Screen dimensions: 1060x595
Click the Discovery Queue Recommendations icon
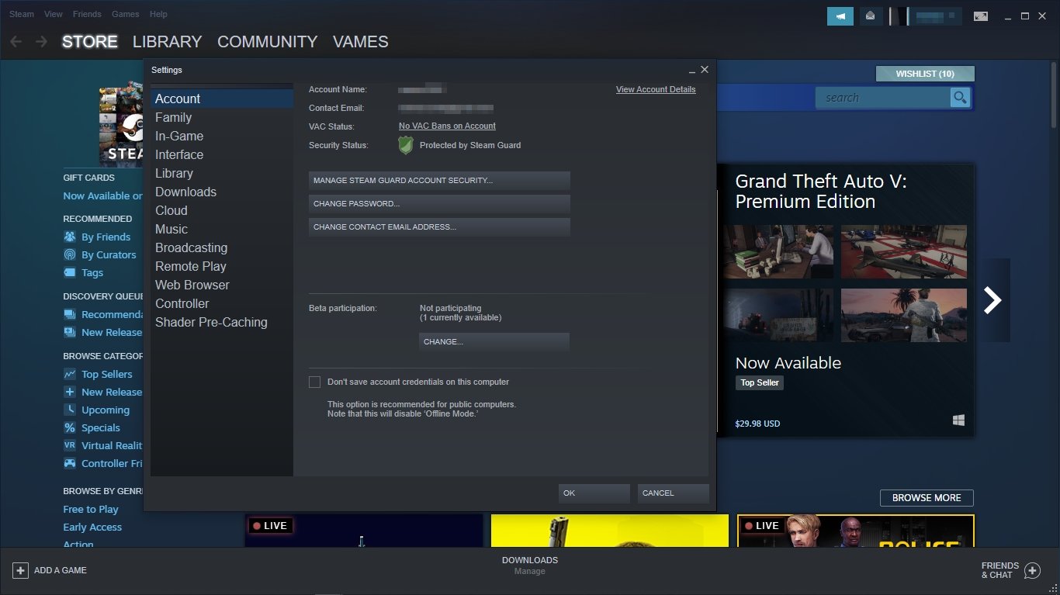69,314
